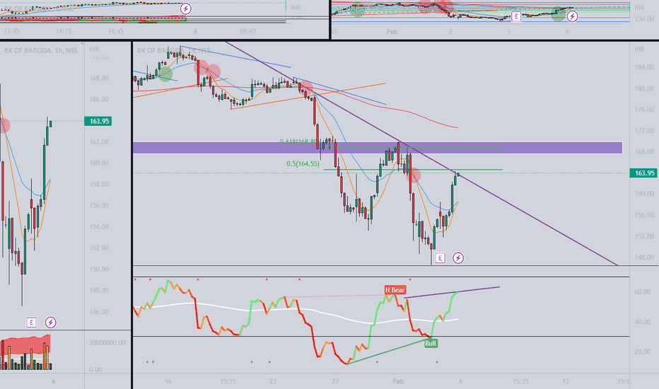Click the 0.5(164.55) Fibonacci level label
This screenshot has width=659, height=389.
click(x=303, y=163)
